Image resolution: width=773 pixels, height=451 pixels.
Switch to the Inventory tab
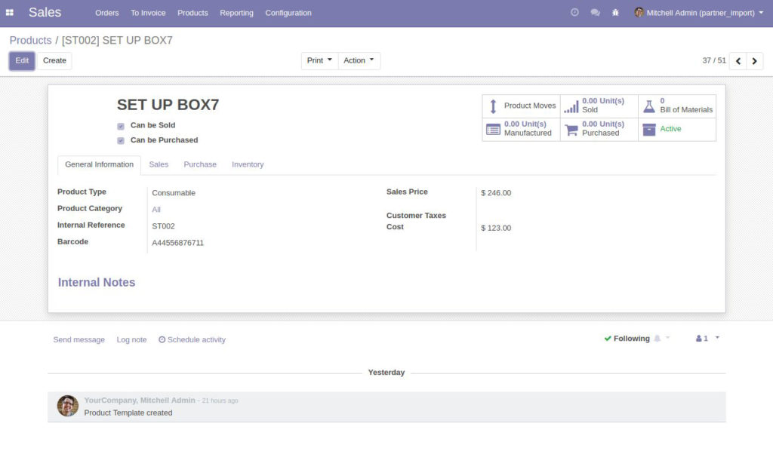point(248,164)
